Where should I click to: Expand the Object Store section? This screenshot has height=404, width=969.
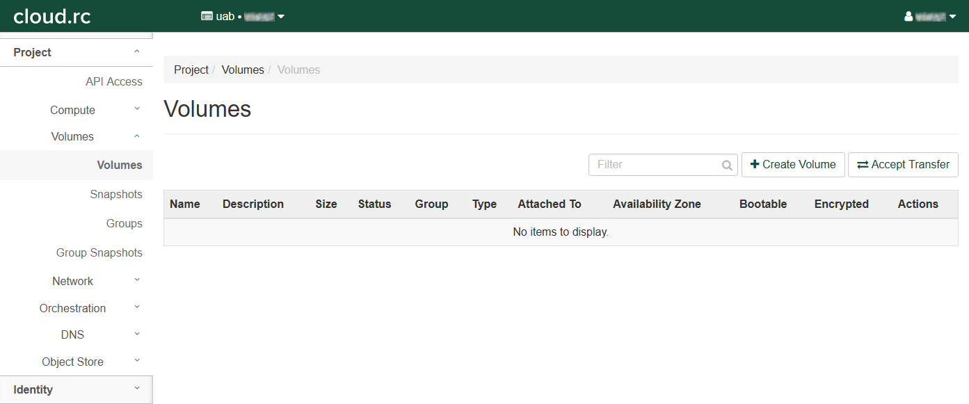(77, 362)
